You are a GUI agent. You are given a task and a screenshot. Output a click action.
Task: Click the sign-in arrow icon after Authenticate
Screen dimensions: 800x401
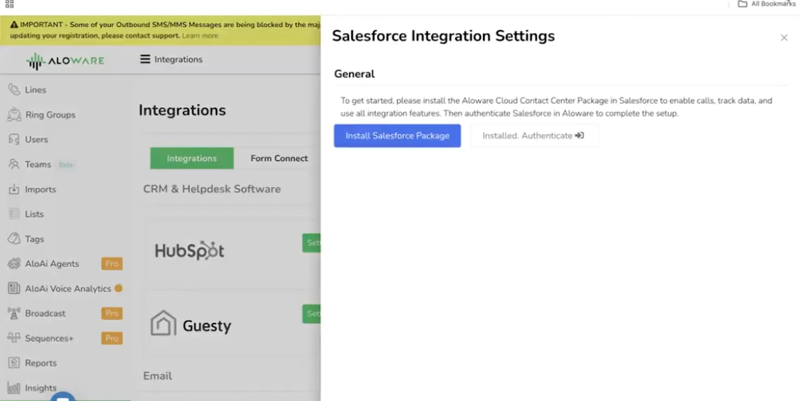tap(579, 135)
